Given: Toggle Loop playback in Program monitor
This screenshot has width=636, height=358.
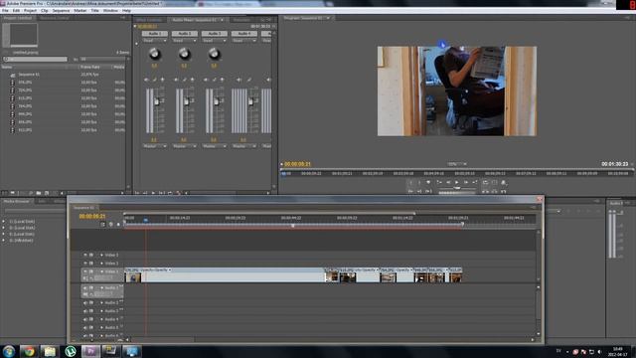Looking at the screenshot, I should [486, 183].
